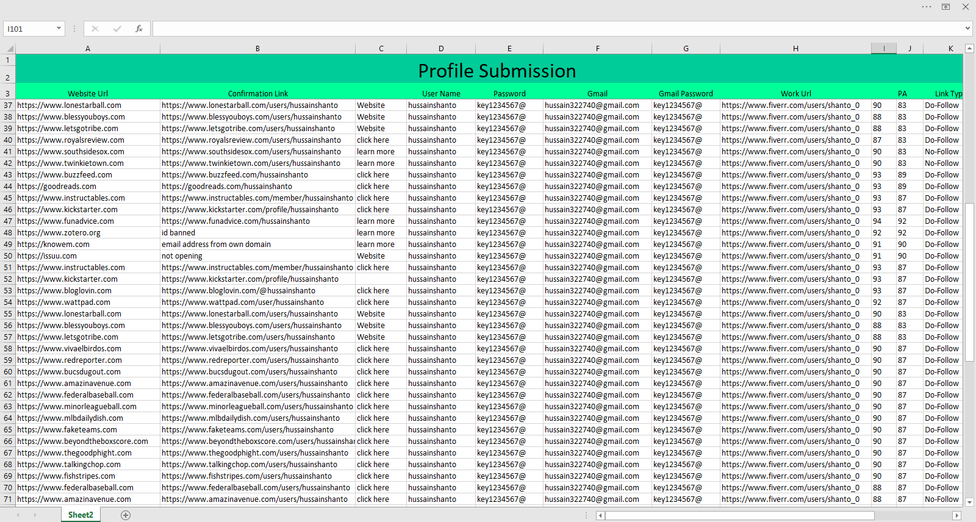Click the Enter checkmark in formula bar
The height and width of the screenshot is (522, 976).
[117, 29]
